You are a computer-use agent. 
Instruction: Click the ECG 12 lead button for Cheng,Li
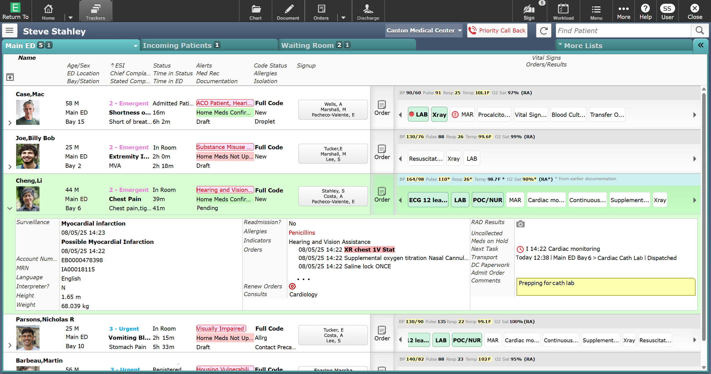pos(428,200)
